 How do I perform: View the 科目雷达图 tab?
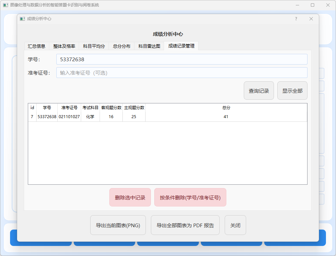(x=149, y=46)
